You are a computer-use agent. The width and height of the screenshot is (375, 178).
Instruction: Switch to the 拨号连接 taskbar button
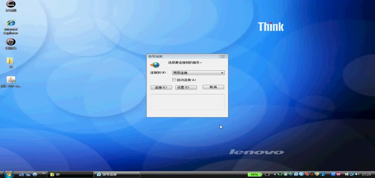click(x=117, y=175)
